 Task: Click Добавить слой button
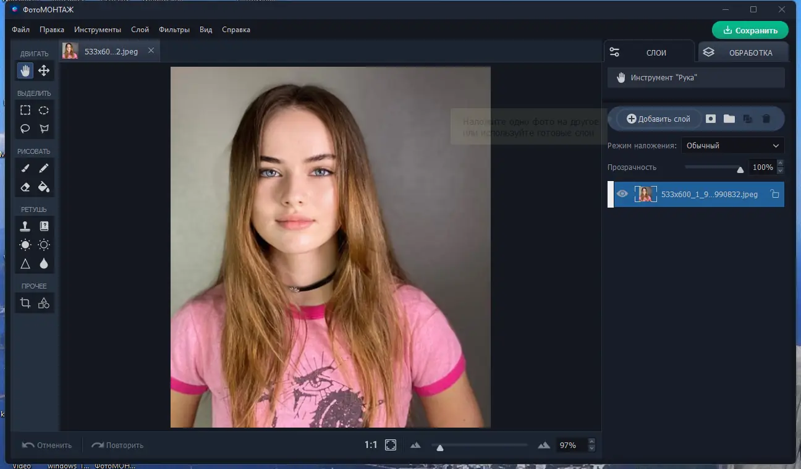(x=658, y=119)
